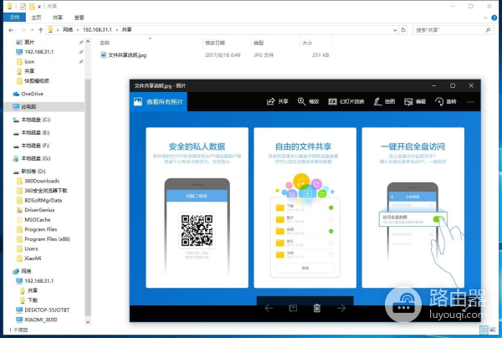Open 本地磁盘 (C:) in the sidebar
Viewport: 502px width, 338px height.
36,120
